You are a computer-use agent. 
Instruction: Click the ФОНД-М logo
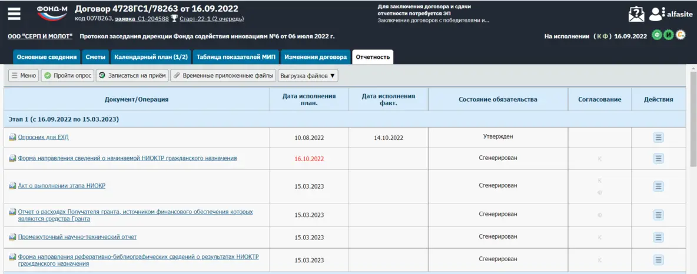click(x=52, y=13)
